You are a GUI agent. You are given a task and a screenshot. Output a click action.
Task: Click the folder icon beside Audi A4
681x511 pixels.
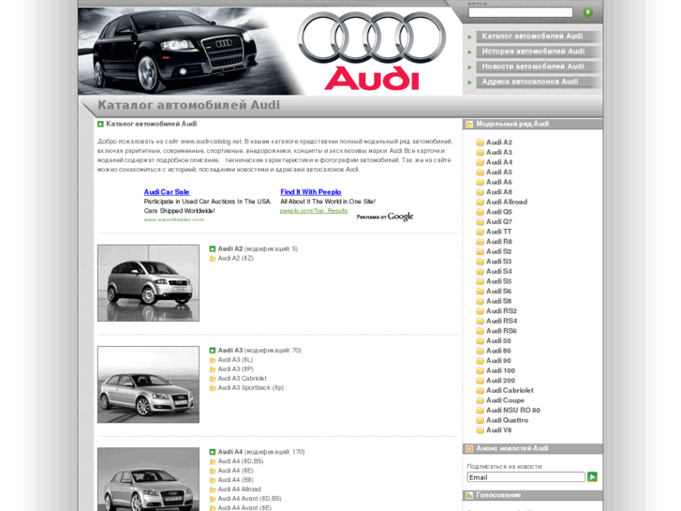[x=480, y=162]
